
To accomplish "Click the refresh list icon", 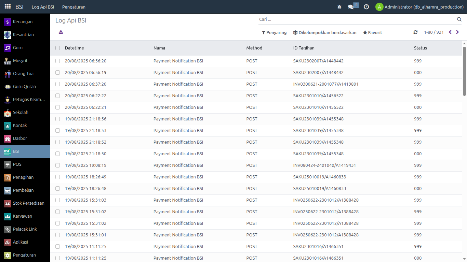I will (x=415, y=32).
